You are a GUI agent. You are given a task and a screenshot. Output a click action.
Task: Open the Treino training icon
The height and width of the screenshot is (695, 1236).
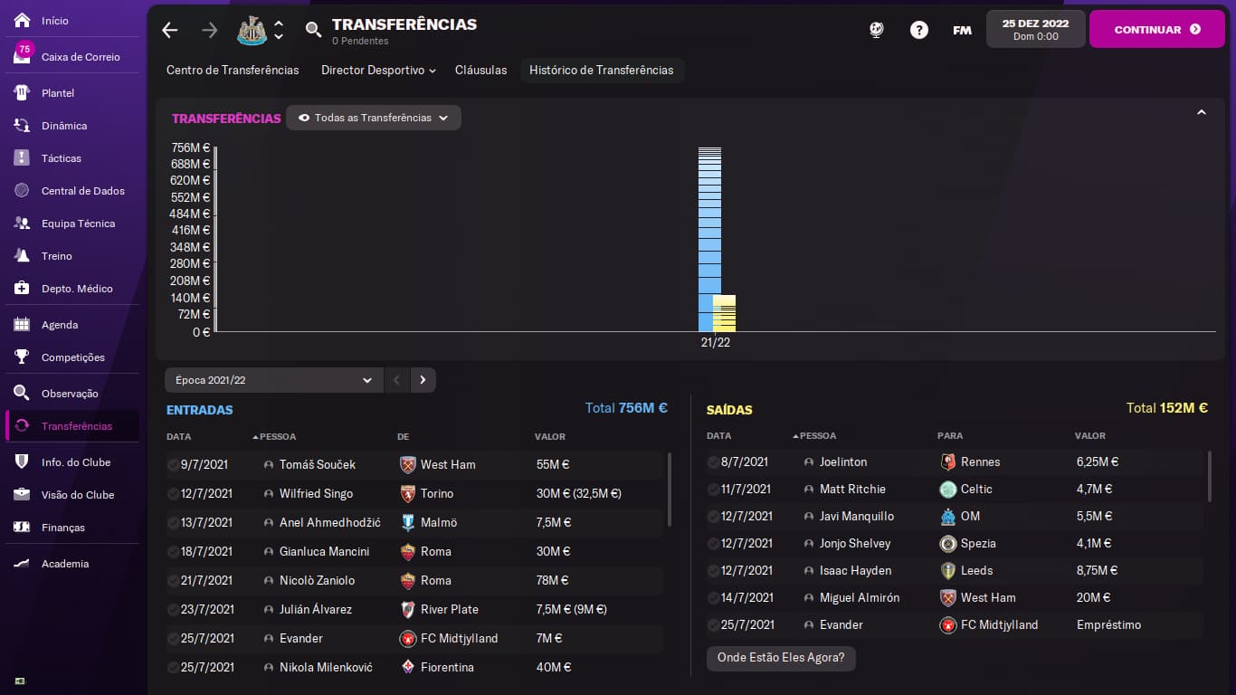[x=23, y=255]
